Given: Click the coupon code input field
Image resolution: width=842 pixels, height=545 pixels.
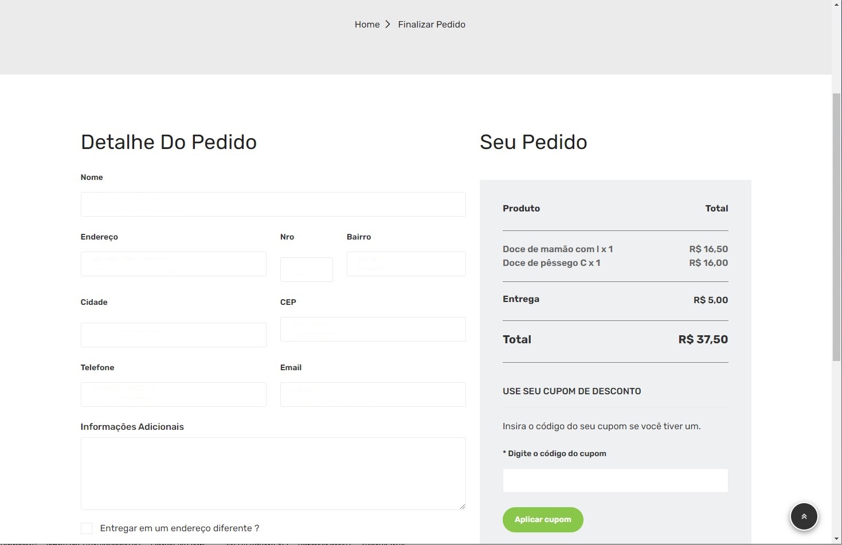Looking at the screenshot, I should [615, 480].
